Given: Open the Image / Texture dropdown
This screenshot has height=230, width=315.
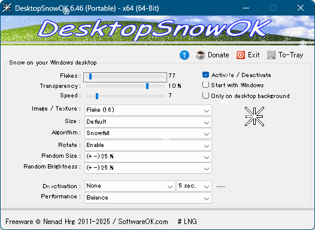Looking at the screenshot, I should (x=148, y=110).
